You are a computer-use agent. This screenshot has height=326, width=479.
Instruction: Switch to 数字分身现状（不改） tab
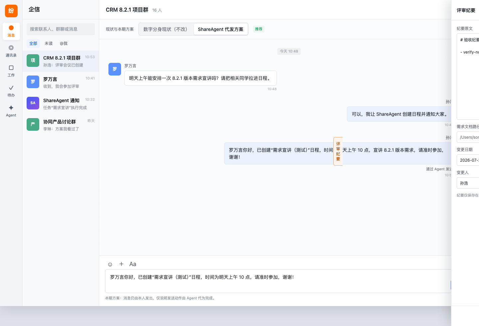165,29
